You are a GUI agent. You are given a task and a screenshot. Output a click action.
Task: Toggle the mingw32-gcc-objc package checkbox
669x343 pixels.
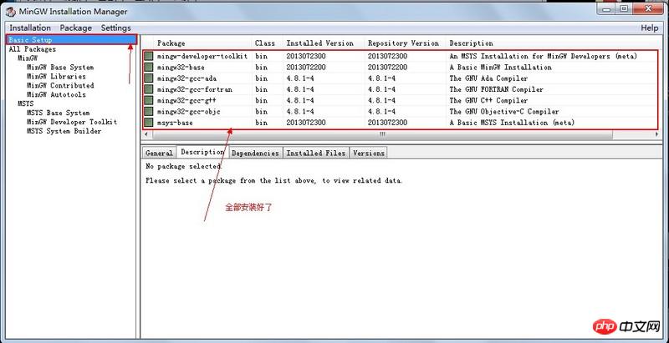click(x=148, y=112)
